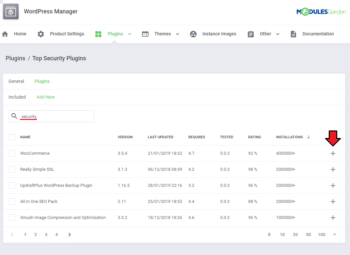This screenshot has height=255, width=350.
Task: Click the Other clipboard icon
Action: click(251, 34)
